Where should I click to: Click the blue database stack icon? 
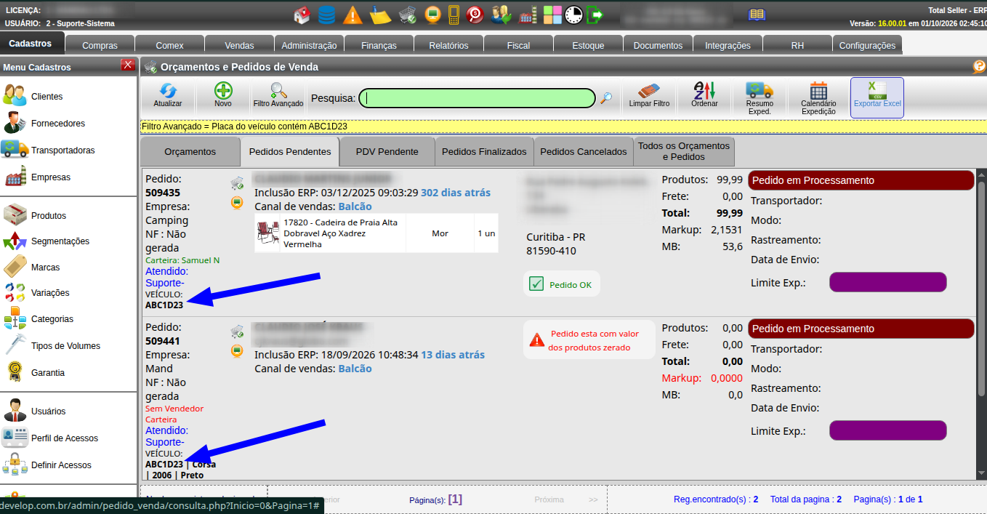(327, 15)
